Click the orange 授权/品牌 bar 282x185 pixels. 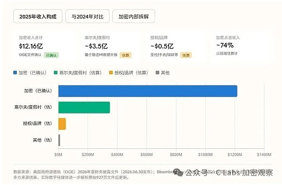(x=62, y=124)
